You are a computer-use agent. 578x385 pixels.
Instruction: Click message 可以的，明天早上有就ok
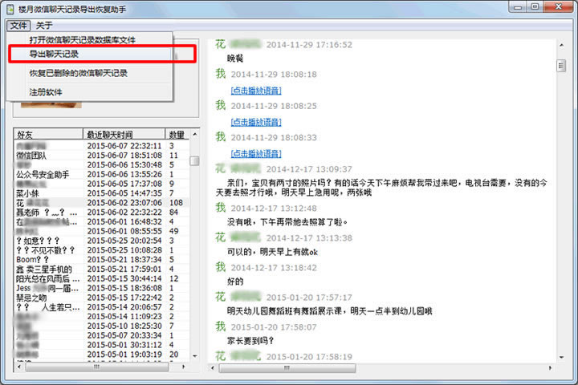pyautogui.click(x=272, y=252)
